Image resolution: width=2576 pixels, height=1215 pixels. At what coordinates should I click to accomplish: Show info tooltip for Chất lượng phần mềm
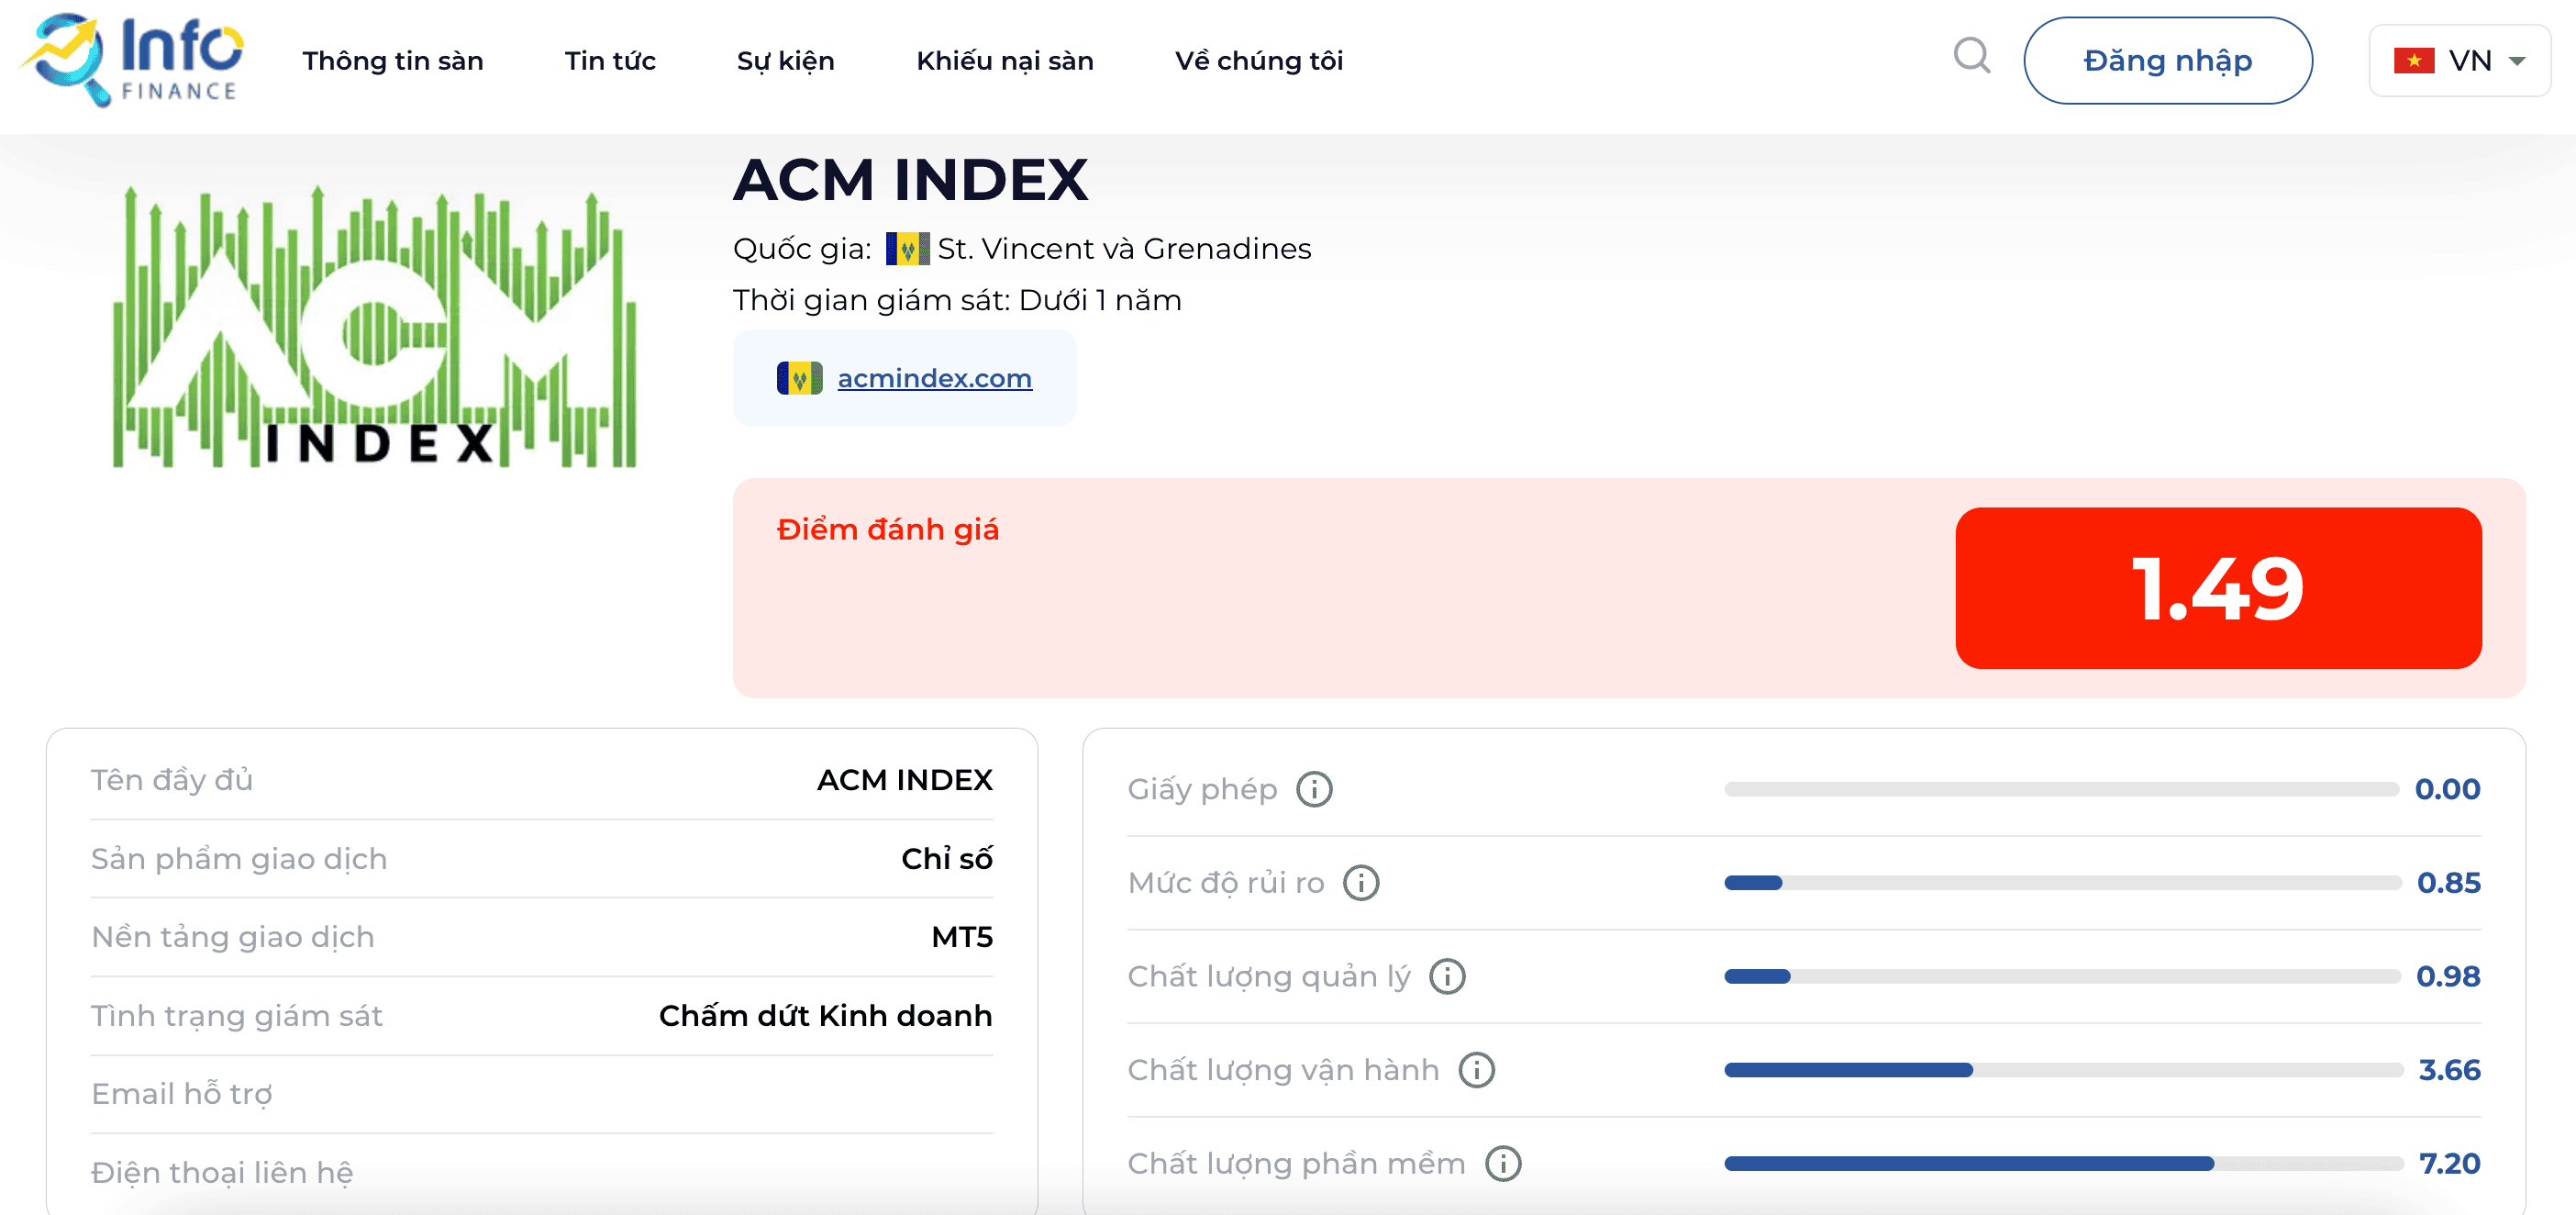1502,1163
